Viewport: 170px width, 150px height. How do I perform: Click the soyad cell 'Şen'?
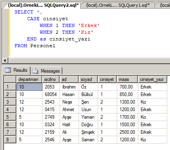click(88, 102)
